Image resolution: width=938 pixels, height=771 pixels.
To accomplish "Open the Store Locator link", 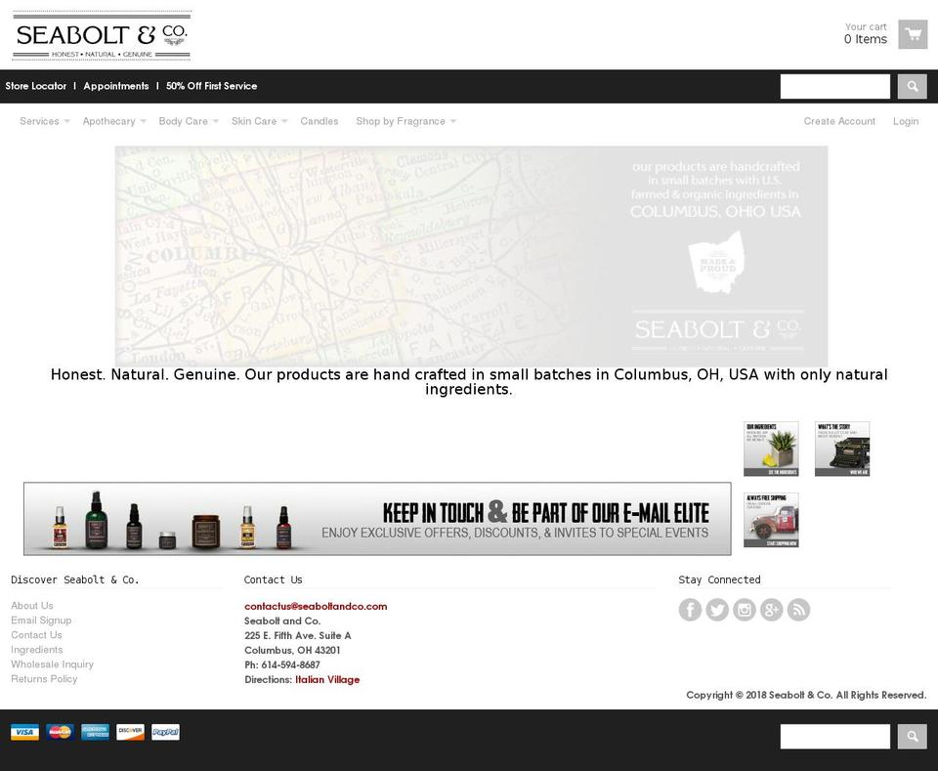I will click(36, 86).
